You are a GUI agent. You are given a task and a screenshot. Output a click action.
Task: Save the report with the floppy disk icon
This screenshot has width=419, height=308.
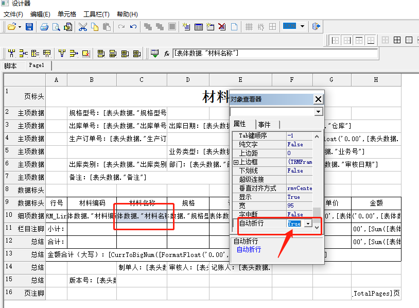pyautogui.click(x=29, y=26)
